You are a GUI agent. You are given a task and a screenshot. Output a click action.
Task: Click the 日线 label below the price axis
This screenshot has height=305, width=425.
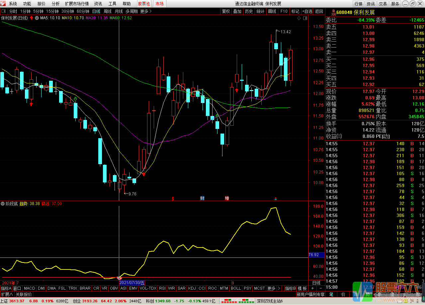click(316, 283)
